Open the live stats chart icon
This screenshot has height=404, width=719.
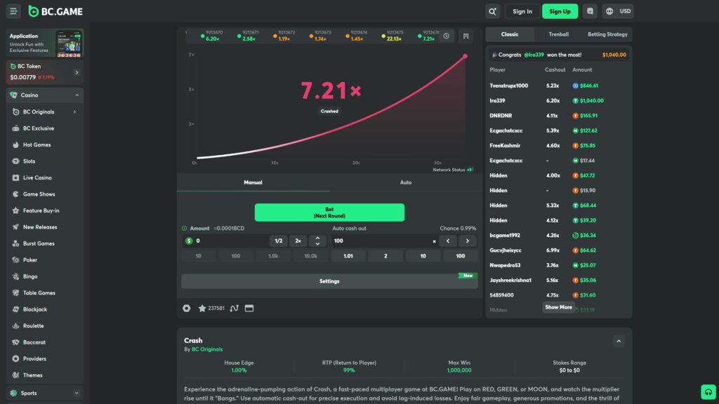coord(235,309)
